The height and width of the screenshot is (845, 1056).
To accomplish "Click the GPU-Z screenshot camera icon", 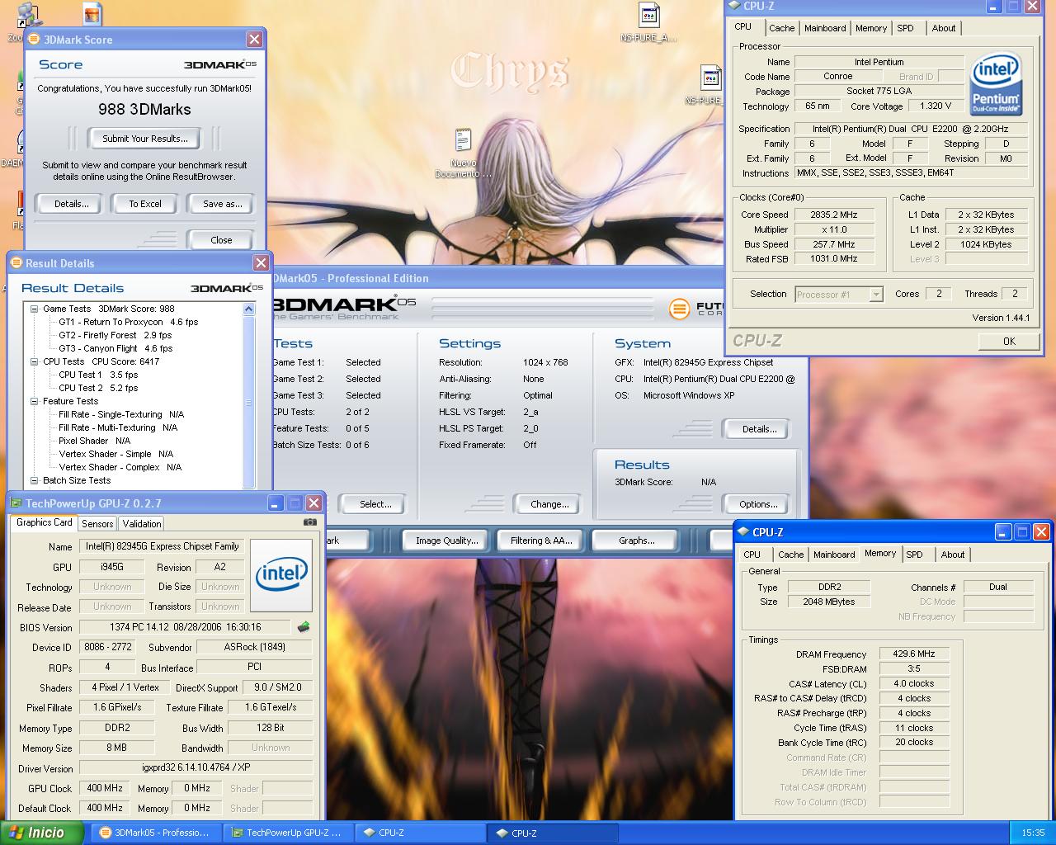I will pos(310,522).
